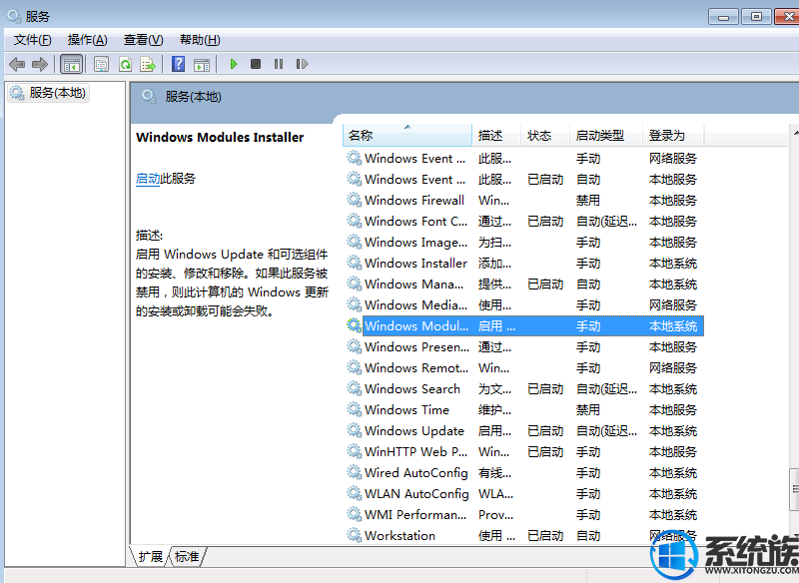Refresh the services list via toolbar
The height and width of the screenshot is (583, 799).
[x=126, y=64]
